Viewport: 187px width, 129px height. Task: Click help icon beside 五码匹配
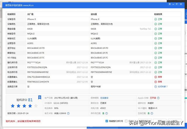[x=152, y=113]
